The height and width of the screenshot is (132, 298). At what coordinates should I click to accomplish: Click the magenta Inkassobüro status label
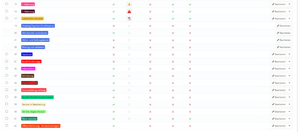tap(29, 69)
